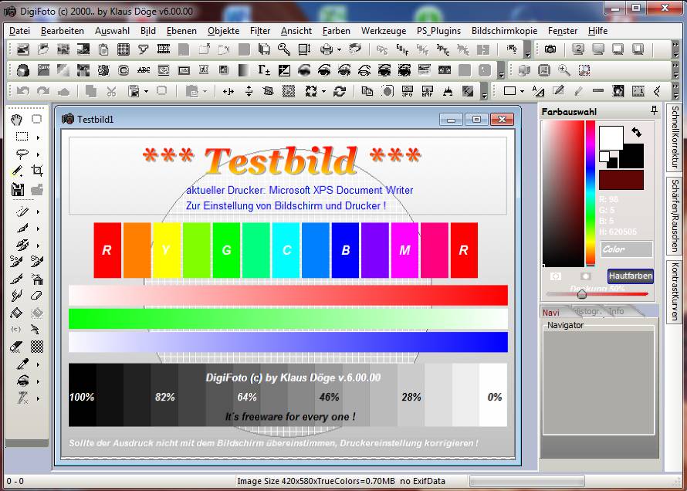This screenshot has width=687, height=491.
Task: Open the PS_Plugins menu
Action: pyautogui.click(x=438, y=31)
